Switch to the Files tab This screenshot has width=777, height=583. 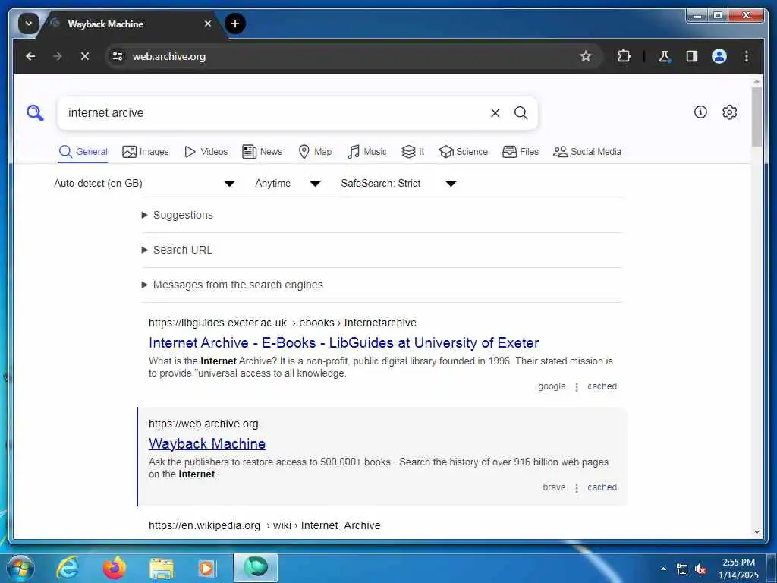pyautogui.click(x=521, y=152)
